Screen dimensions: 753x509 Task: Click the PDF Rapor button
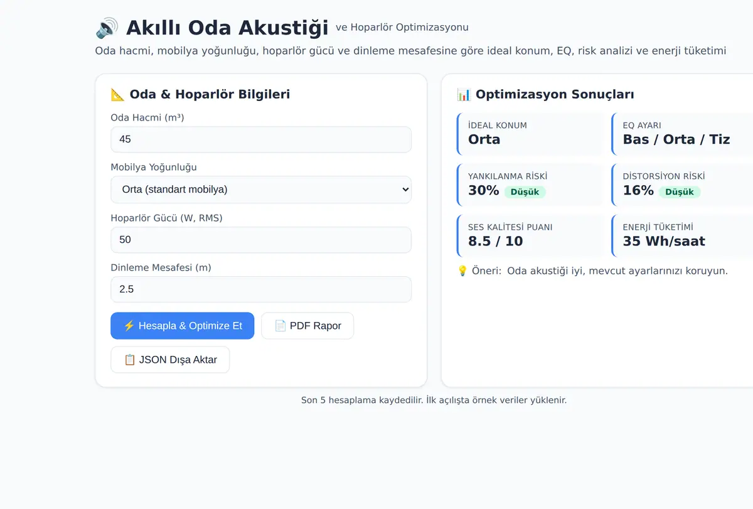click(307, 326)
